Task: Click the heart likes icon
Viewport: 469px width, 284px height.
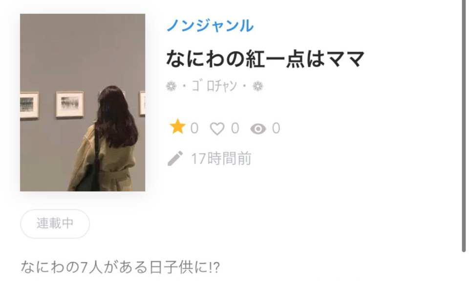Action: point(217,129)
